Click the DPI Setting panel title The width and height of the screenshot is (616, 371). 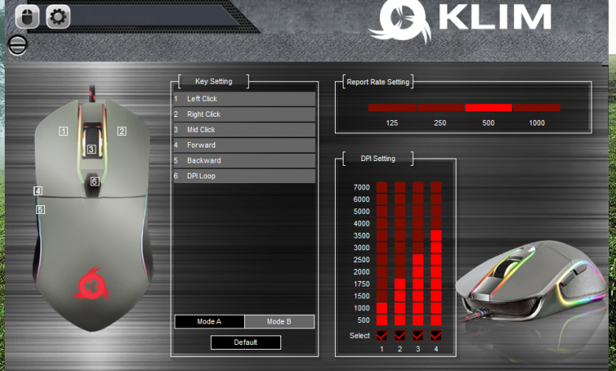point(378,159)
